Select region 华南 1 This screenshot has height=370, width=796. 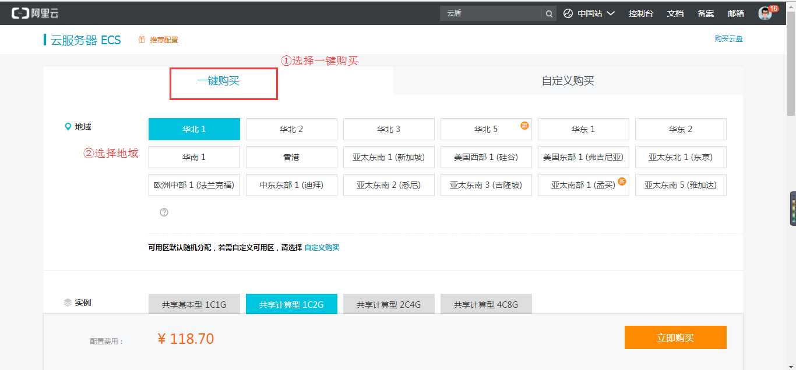click(194, 157)
